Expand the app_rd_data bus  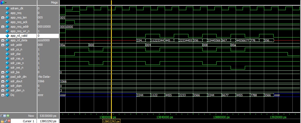click(x=3, y=40)
